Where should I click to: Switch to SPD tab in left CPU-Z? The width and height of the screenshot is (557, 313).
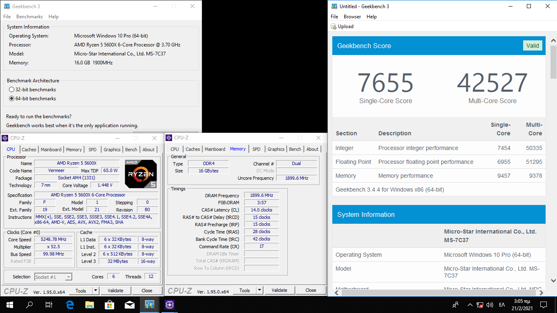(93, 150)
